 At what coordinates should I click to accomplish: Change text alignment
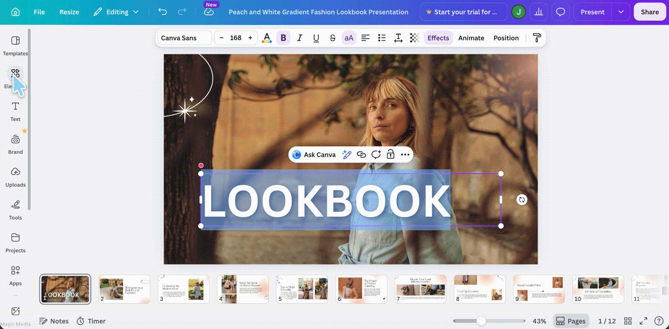click(365, 38)
